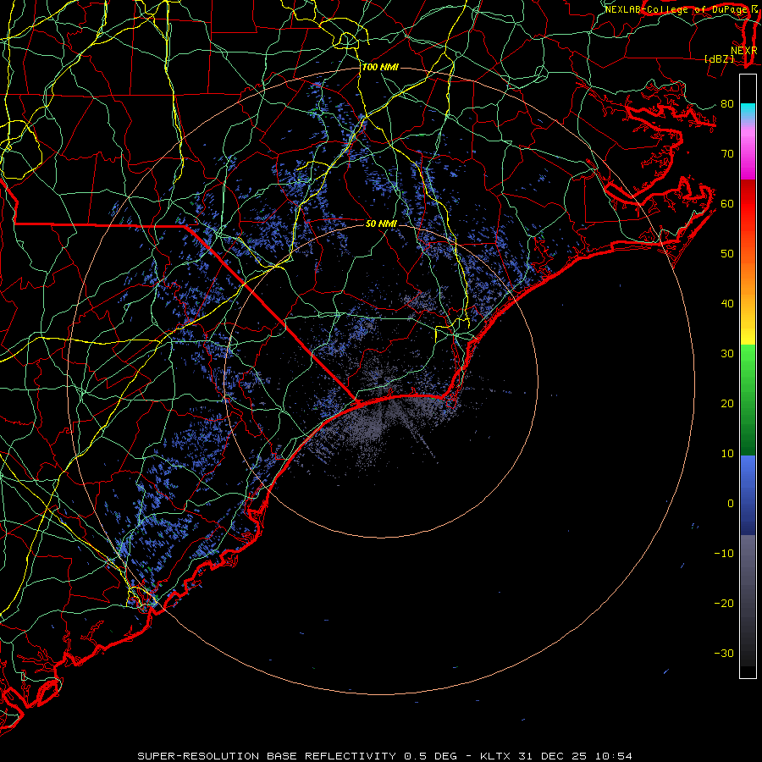Image resolution: width=762 pixels, height=762 pixels.
Task: Select the 80 value on the dBZ scale
Action: [727, 103]
